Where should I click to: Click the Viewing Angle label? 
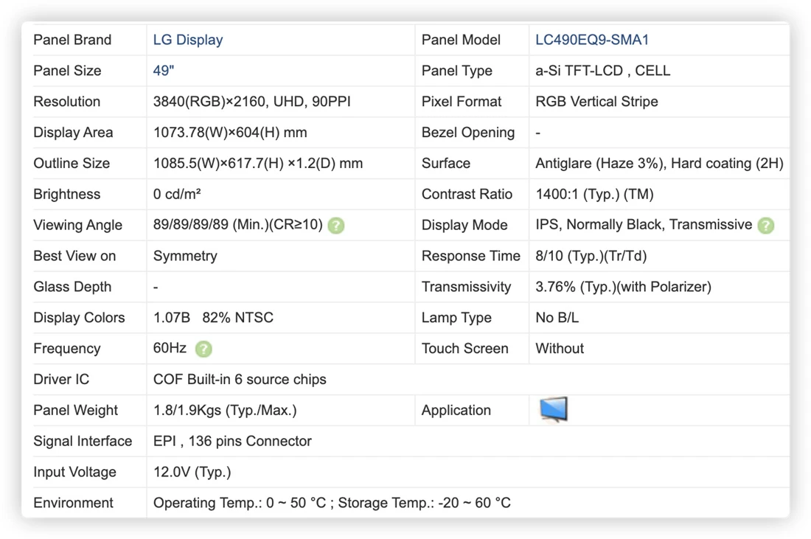(77, 225)
